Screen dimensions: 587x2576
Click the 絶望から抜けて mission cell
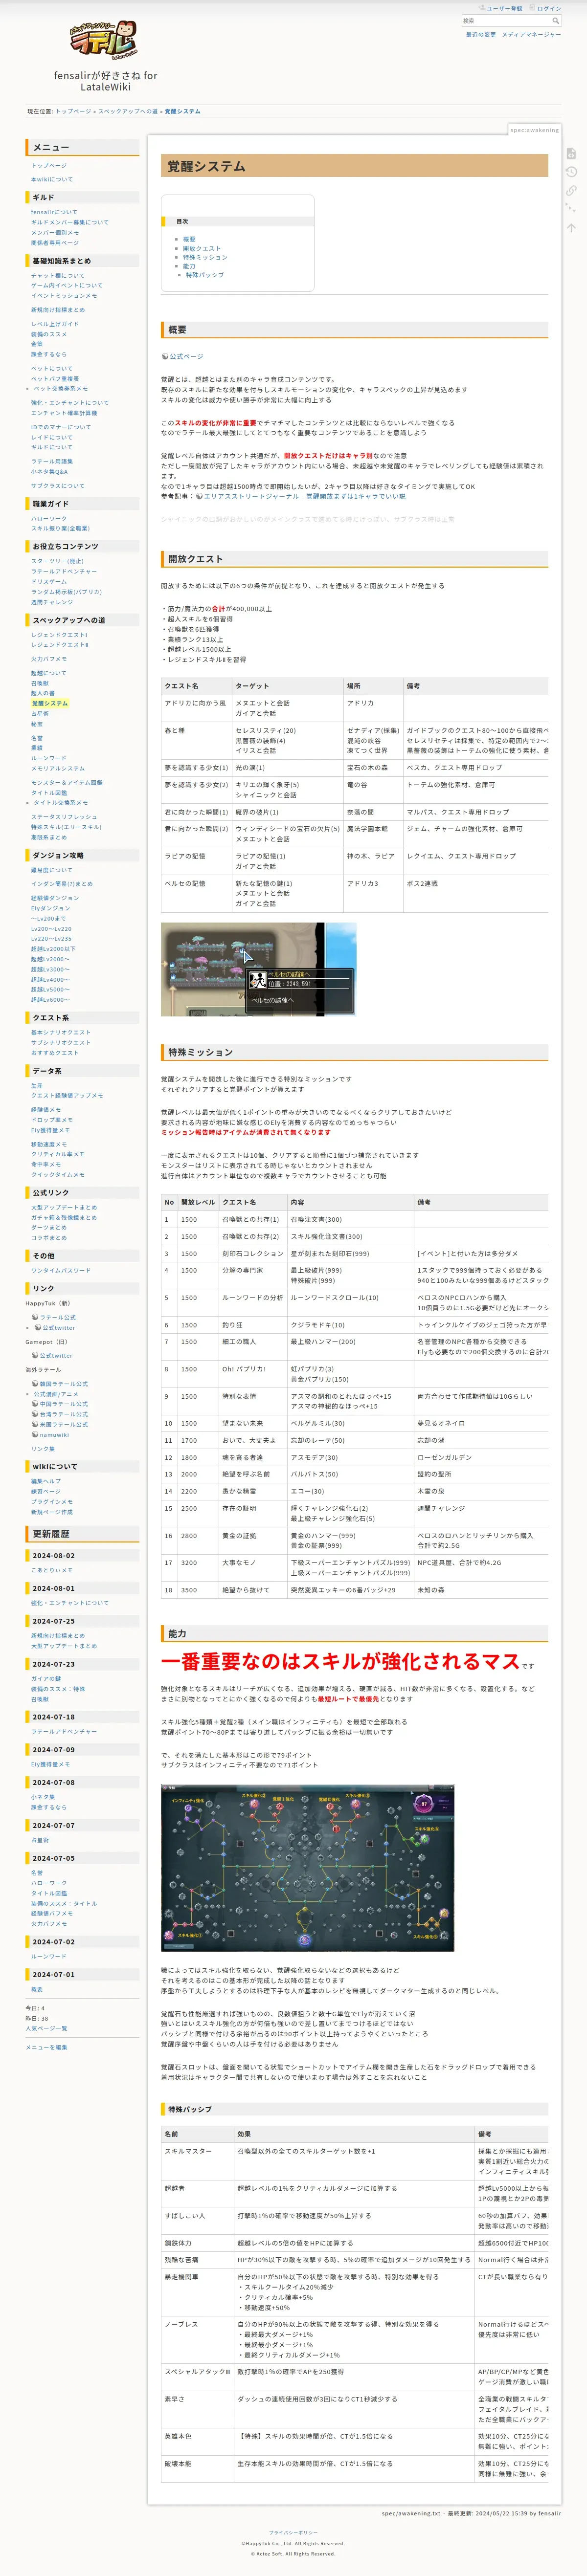tap(252, 1589)
